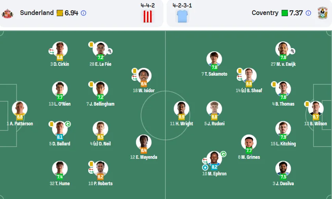The height and width of the screenshot is (199, 332).
Task: Click the substitution arrows beside D. Cirkin
Action: point(51,51)
